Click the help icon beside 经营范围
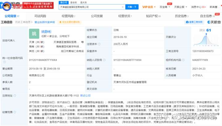The height and width of the screenshot is (126, 222). point(15,112)
